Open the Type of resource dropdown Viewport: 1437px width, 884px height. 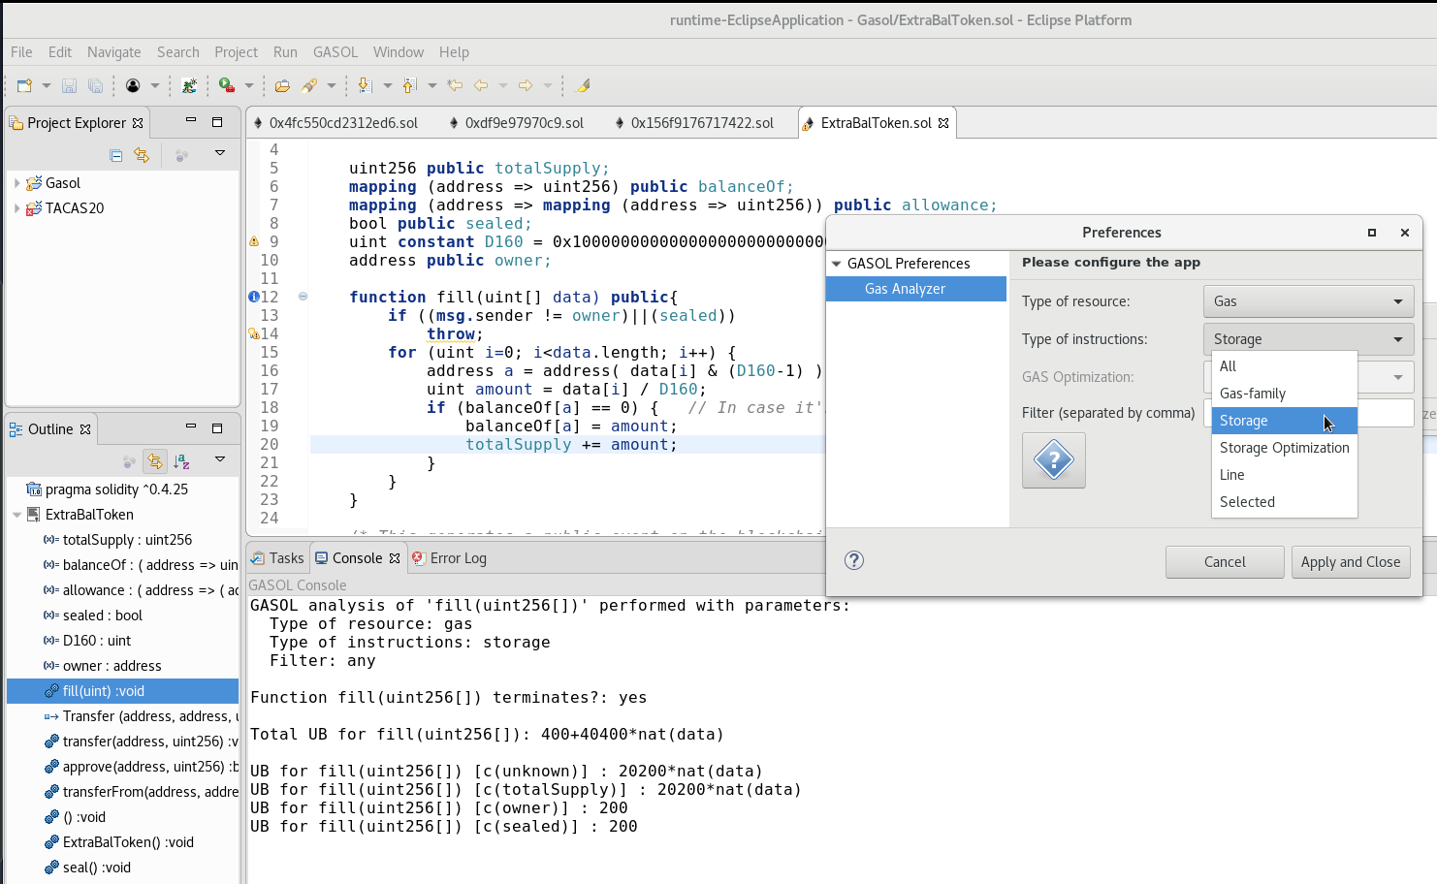[x=1307, y=301]
